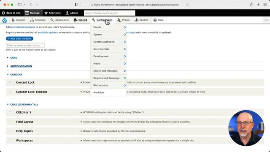Image resolution: width=270 pixels, height=152 pixels.
Task: Expand the Help Topics description arrow
Action: [81, 131]
